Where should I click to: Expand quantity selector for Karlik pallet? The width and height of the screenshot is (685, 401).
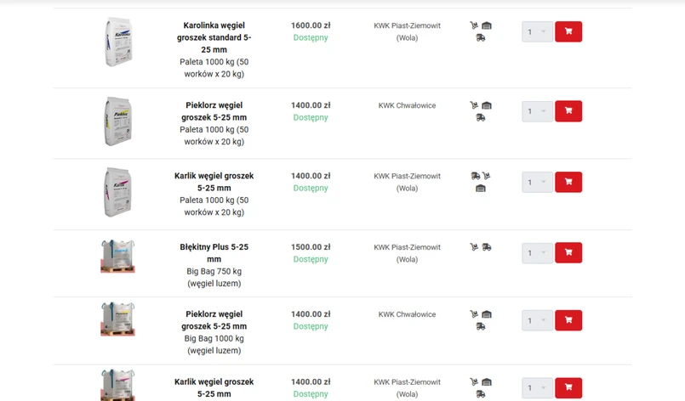coord(537,183)
